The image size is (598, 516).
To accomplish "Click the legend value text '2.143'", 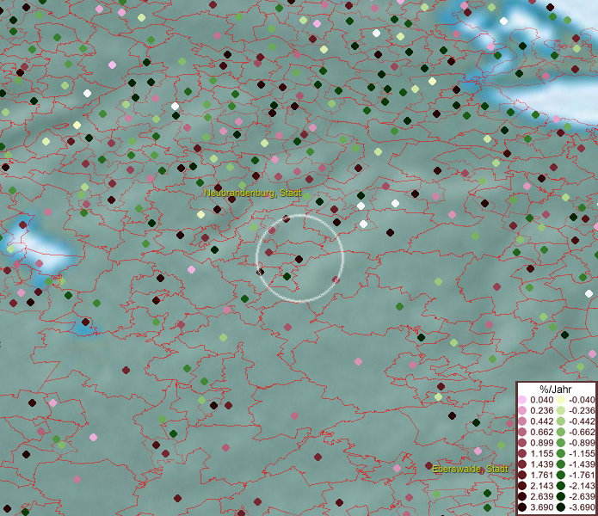I will (541, 486).
